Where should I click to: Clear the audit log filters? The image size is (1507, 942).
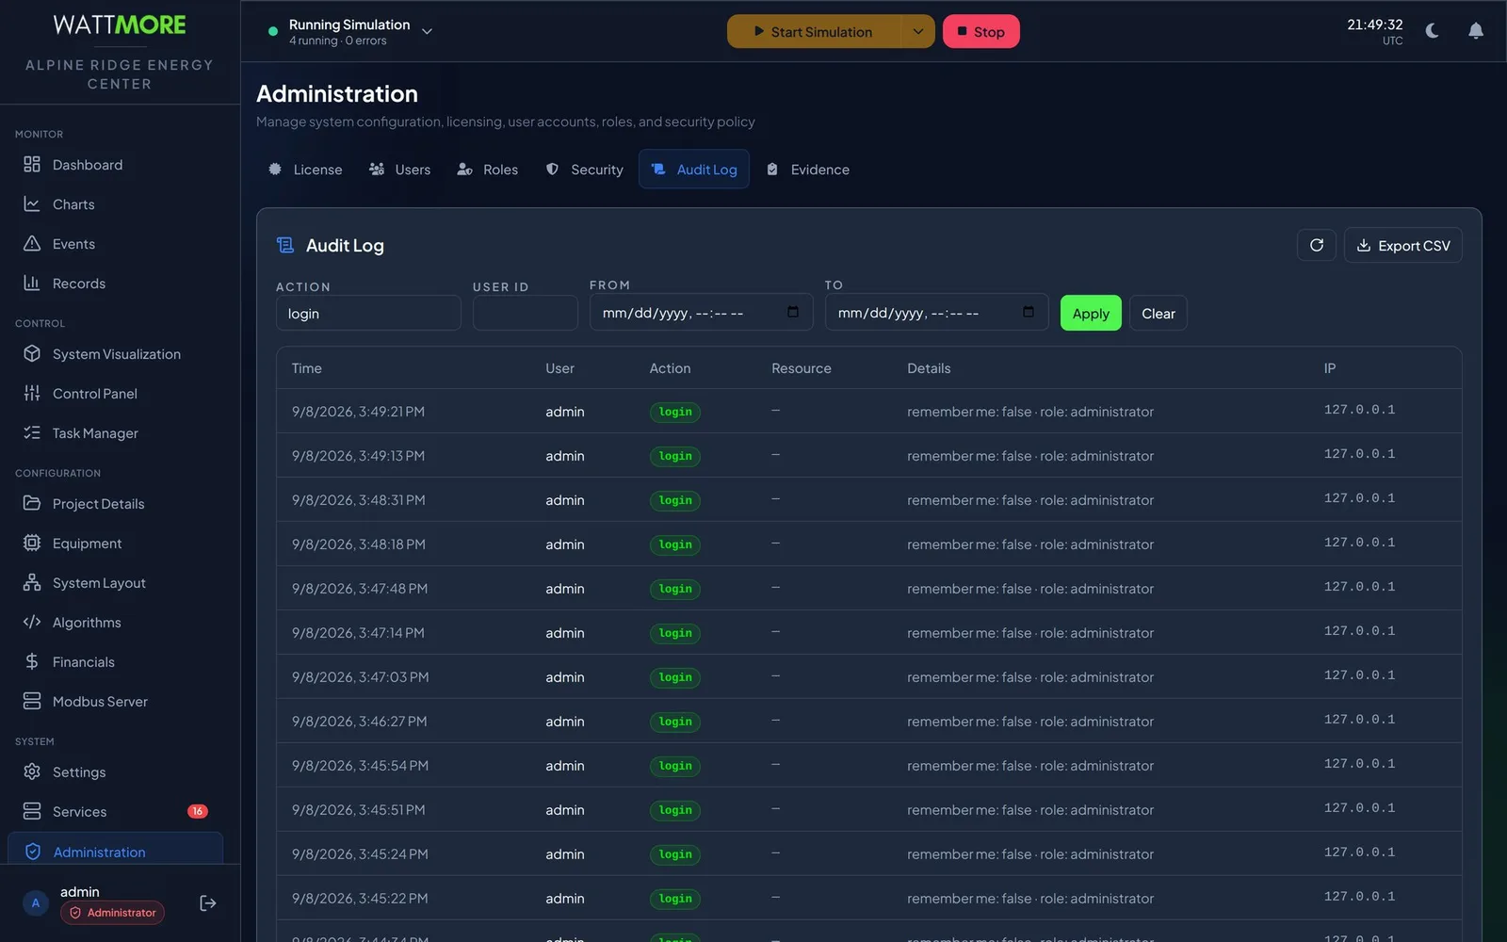1159,314
